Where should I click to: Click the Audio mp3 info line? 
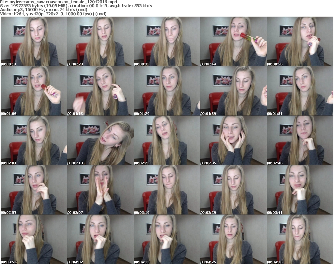44,10
